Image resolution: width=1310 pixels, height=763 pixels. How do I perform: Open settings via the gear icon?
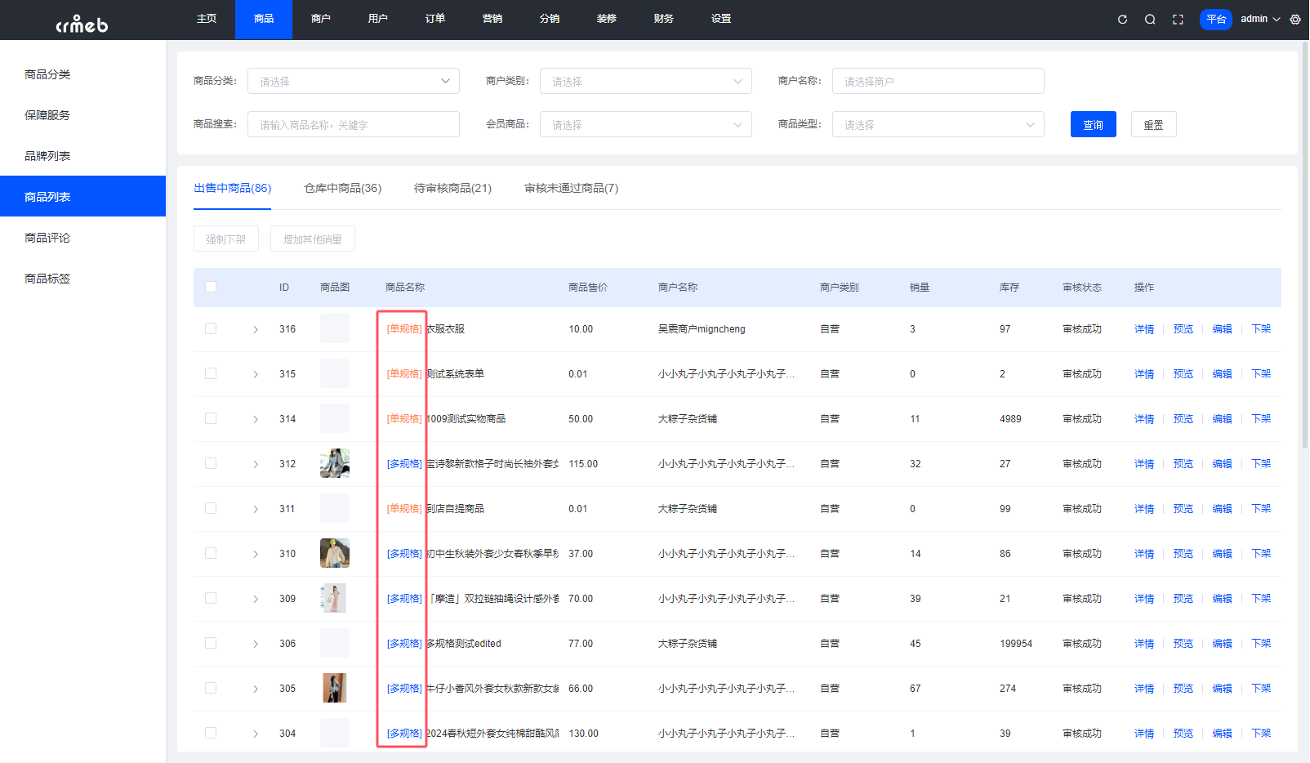[1294, 19]
